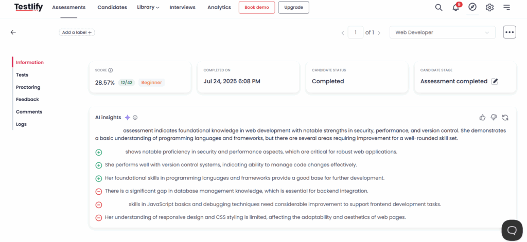Viewport: 527px width, 242px height.
Task: Click the Upgrade button
Action: 294,7
